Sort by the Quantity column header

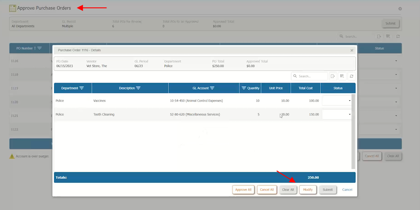[x=253, y=88]
